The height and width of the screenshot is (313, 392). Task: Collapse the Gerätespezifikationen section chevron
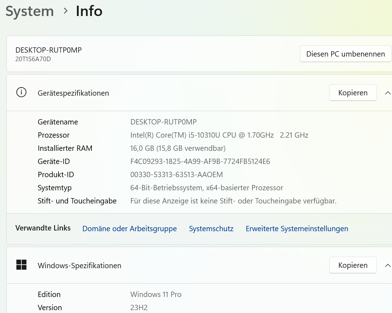click(387, 93)
